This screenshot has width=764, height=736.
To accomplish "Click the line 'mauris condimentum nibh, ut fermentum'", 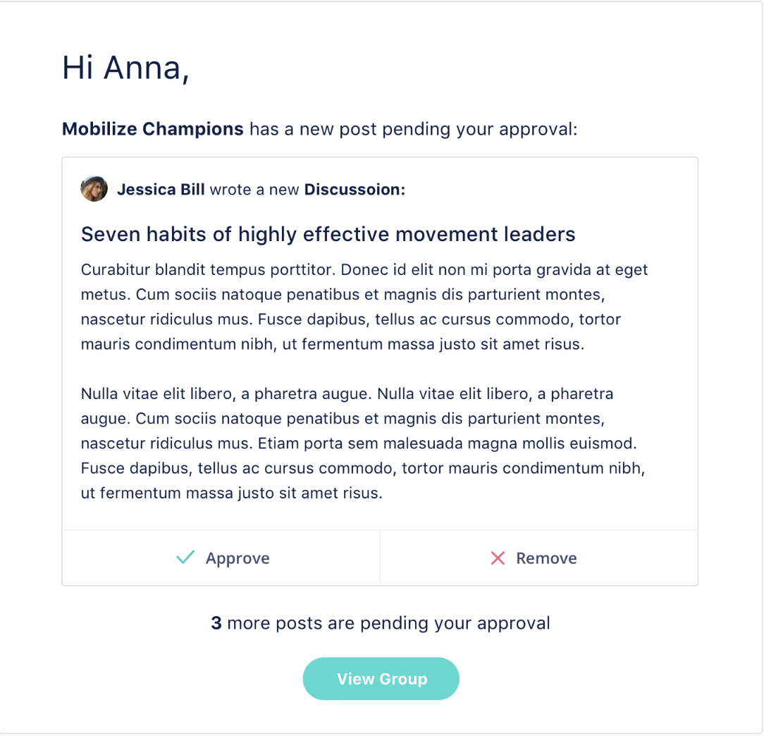I will coord(333,345).
